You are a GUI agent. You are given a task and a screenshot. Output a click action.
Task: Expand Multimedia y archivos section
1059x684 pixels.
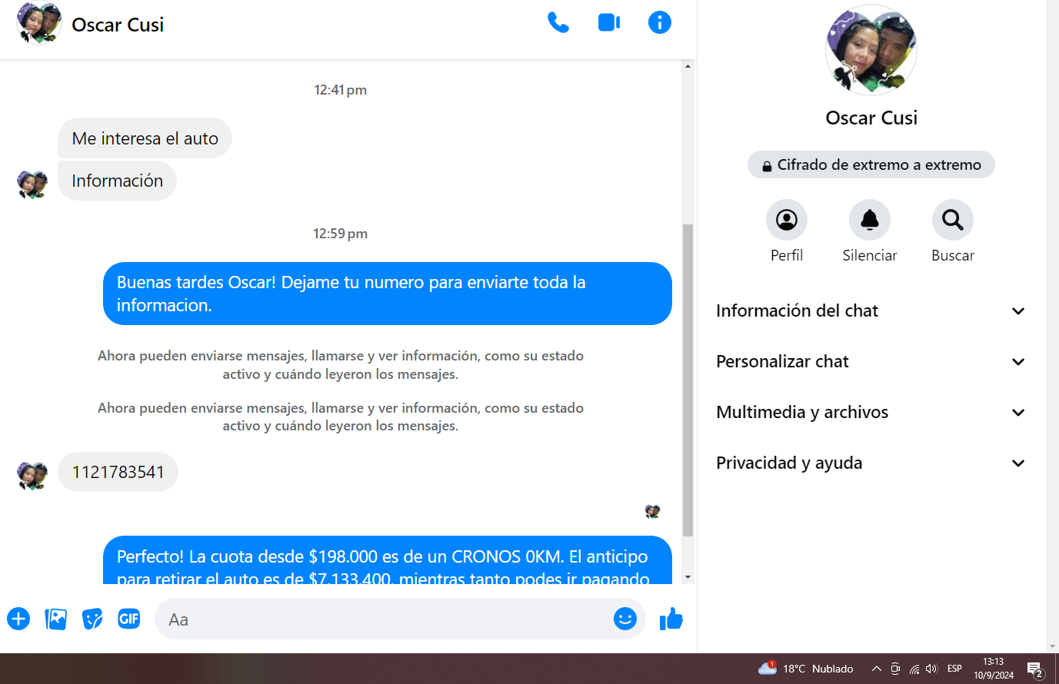pyautogui.click(x=871, y=413)
